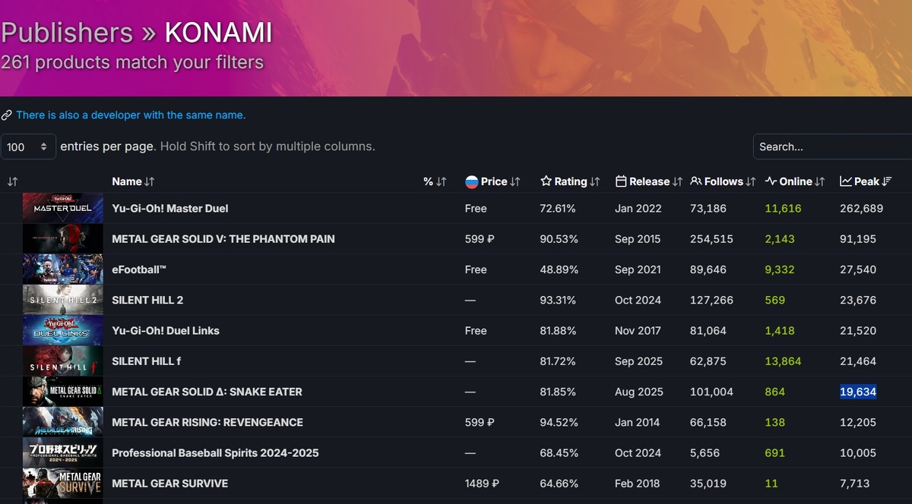Viewport: 912px width, 504px height.
Task: Open SILENT HILL 2 name link
Action: click(x=147, y=300)
